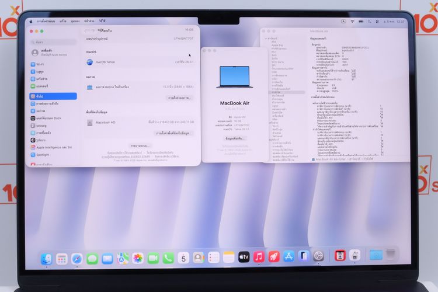Viewport: 438px width, 292px height.
Task: Click the 'macOS Tahoe' version row
Action: click(140, 62)
